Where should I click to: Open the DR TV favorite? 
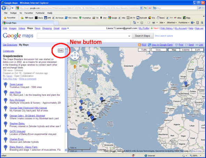click(x=131, y=18)
